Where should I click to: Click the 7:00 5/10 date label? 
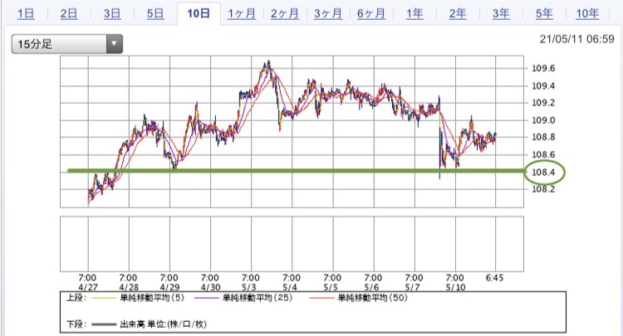click(x=455, y=282)
